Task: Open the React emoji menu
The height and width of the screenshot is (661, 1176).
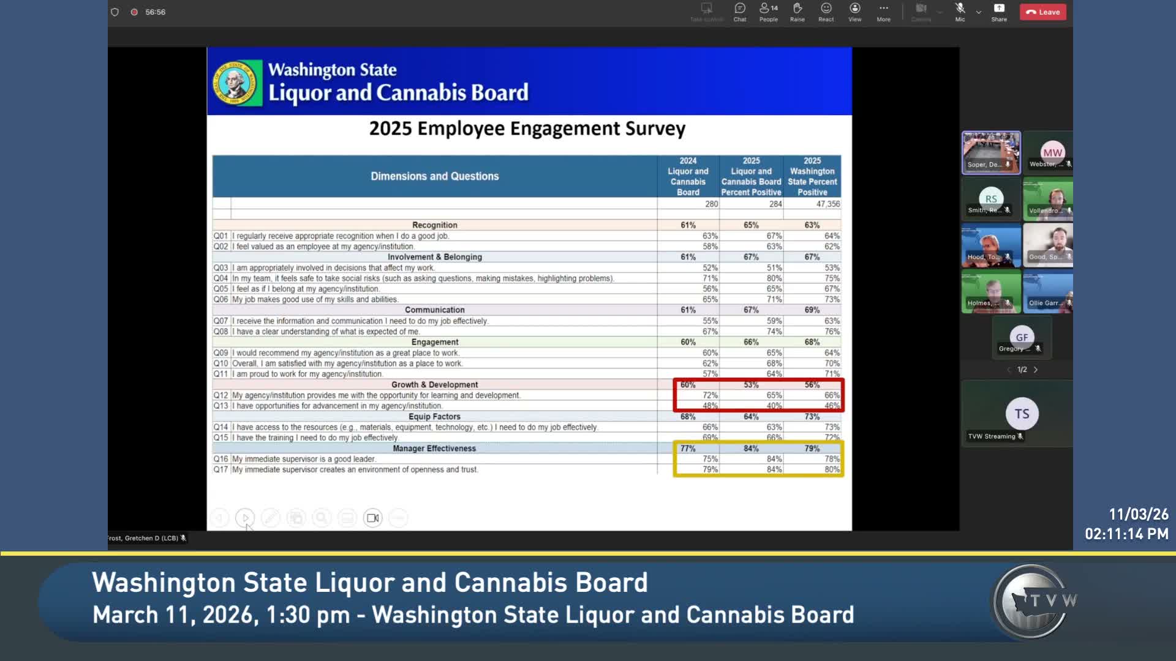Action: pos(826,12)
